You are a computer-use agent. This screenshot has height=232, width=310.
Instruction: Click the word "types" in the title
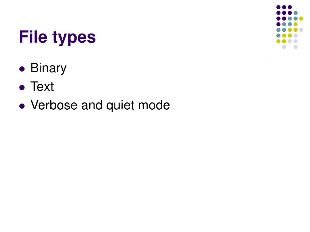[74, 38]
